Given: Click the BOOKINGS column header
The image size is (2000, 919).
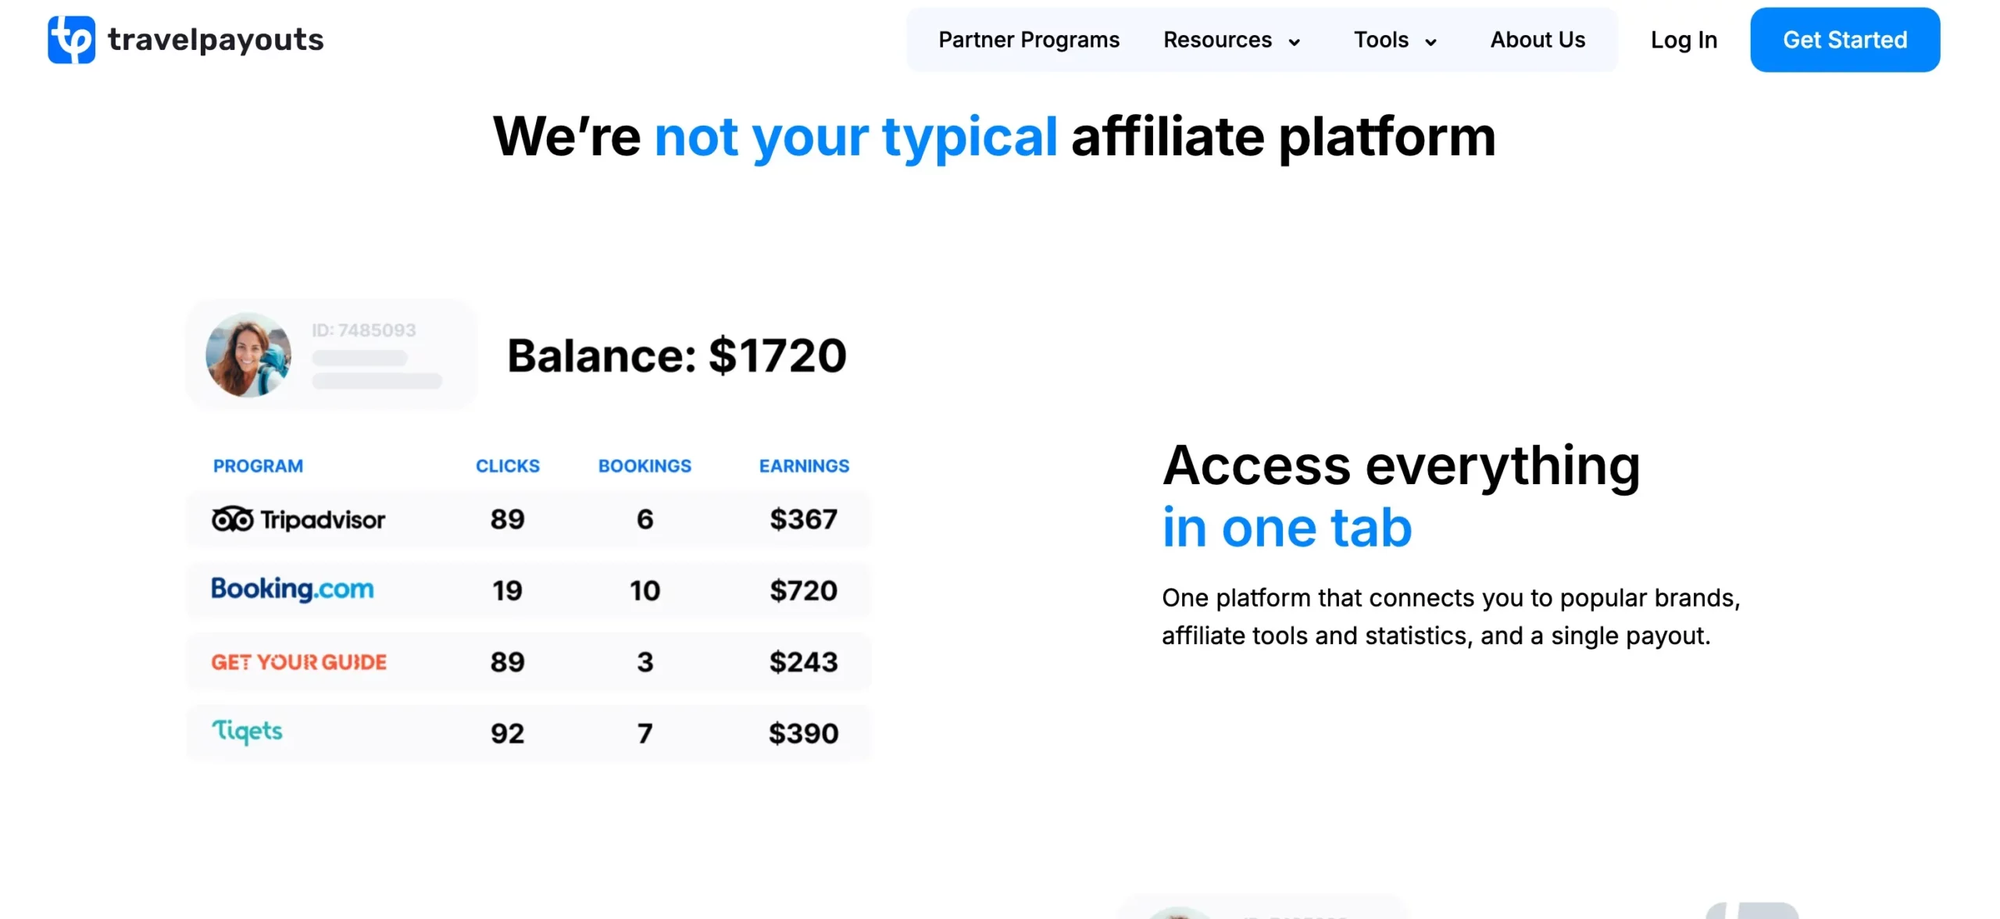Looking at the screenshot, I should point(645,466).
